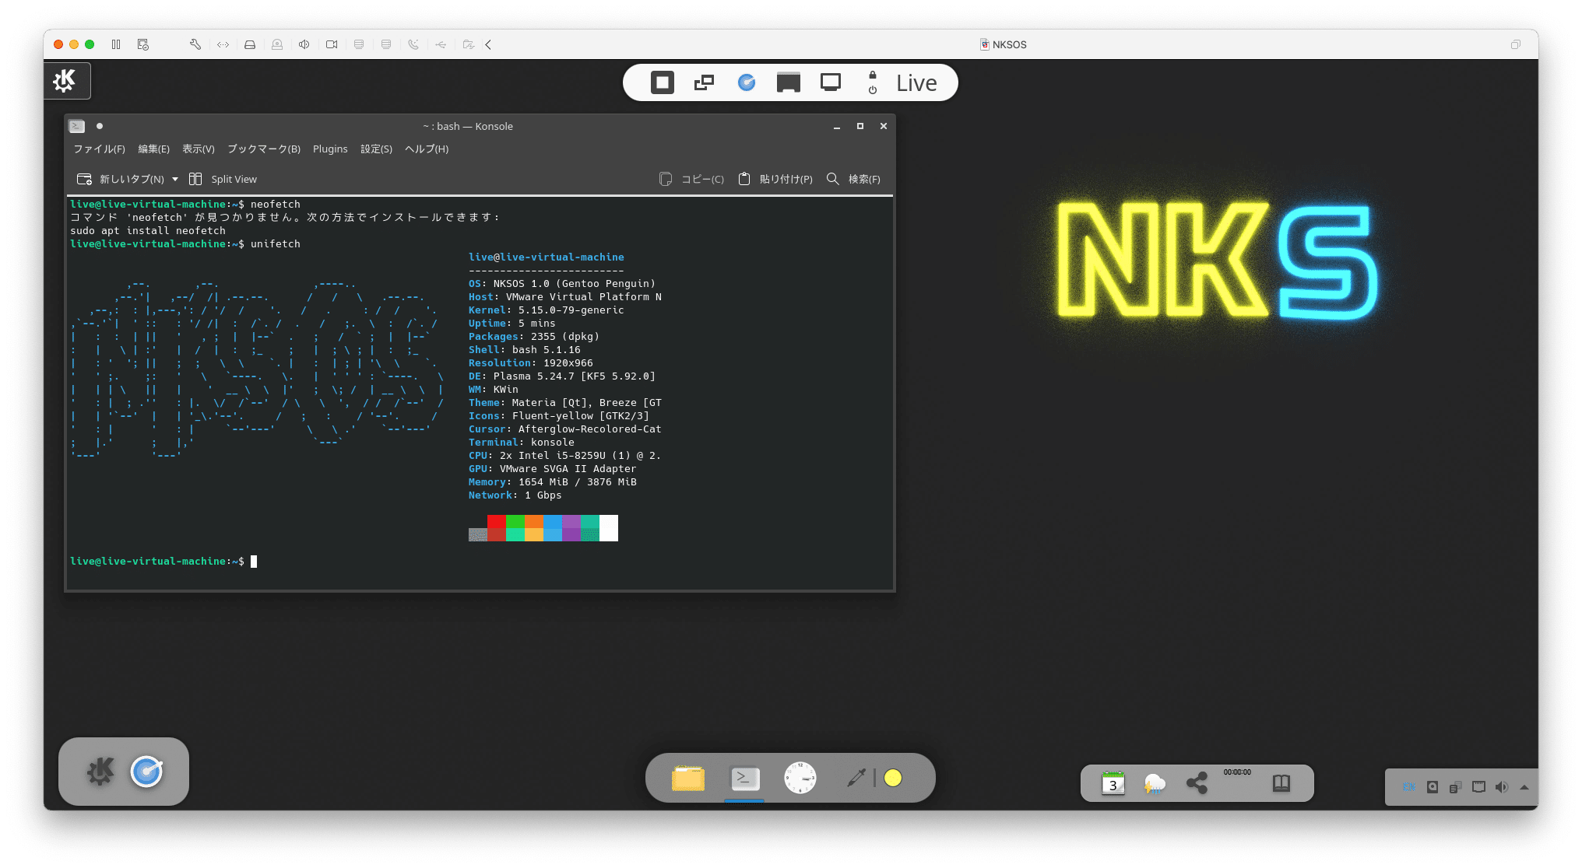Open the file manager folder in dock
1582x868 pixels.
(688, 778)
